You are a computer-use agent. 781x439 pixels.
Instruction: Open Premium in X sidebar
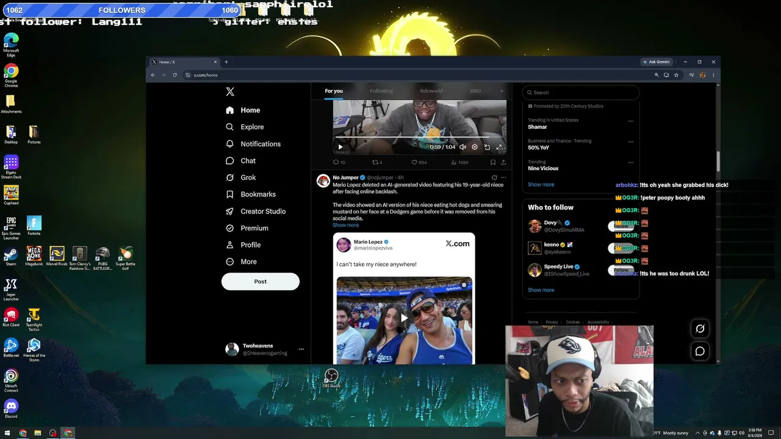(x=247, y=228)
